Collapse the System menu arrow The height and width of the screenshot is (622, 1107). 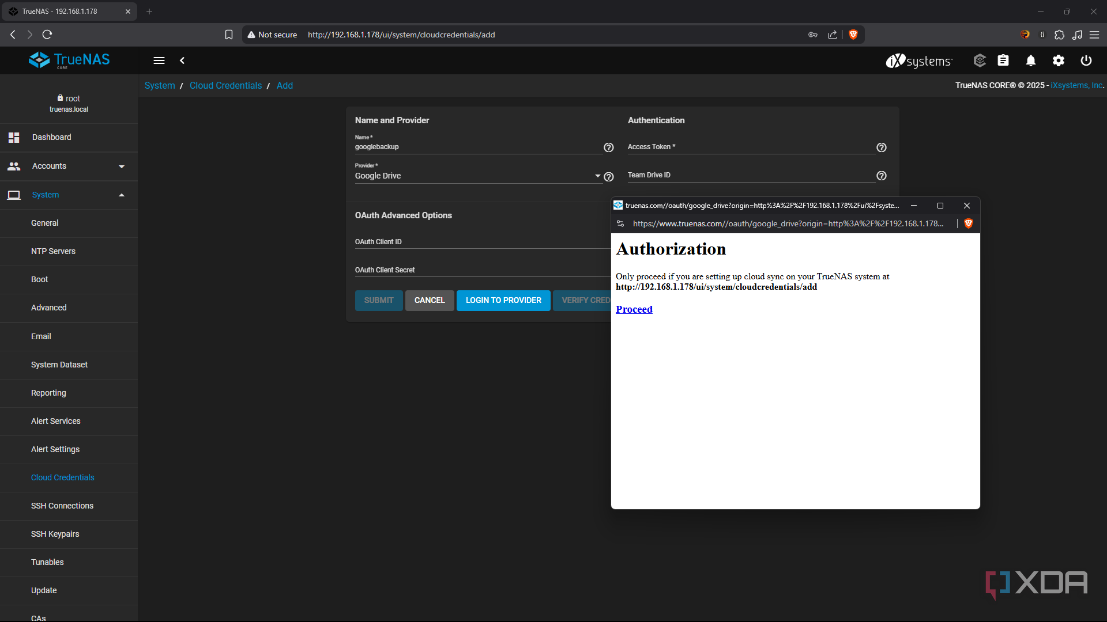122,195
